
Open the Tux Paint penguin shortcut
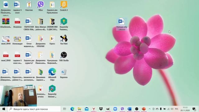pos(64,40)
